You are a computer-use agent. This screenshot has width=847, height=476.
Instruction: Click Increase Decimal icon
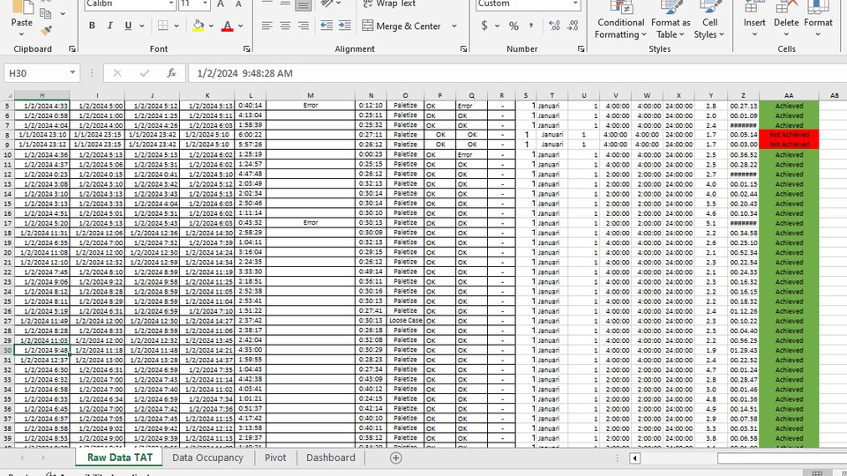coord(554,26)
